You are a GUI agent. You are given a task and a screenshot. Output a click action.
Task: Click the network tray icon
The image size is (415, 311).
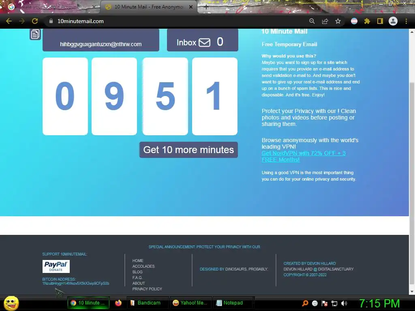pos(334,303)
